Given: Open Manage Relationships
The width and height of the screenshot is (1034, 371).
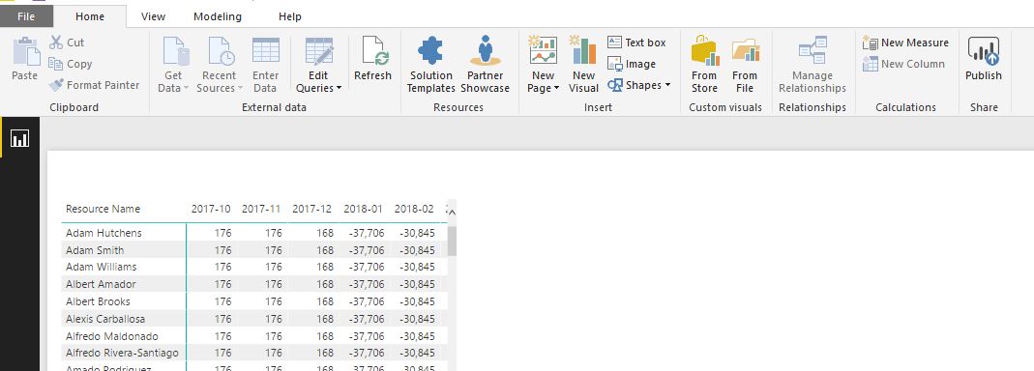Looking at the screenshot, I should point(812,65).
